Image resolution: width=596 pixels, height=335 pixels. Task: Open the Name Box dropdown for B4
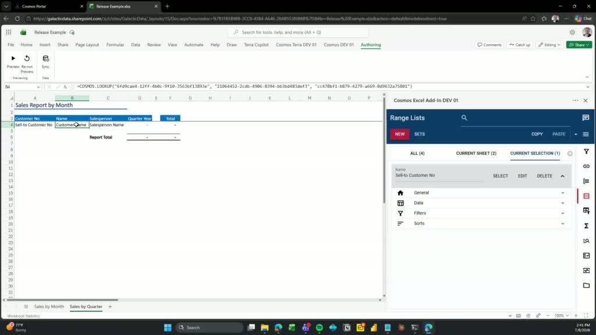coord(38,87)
